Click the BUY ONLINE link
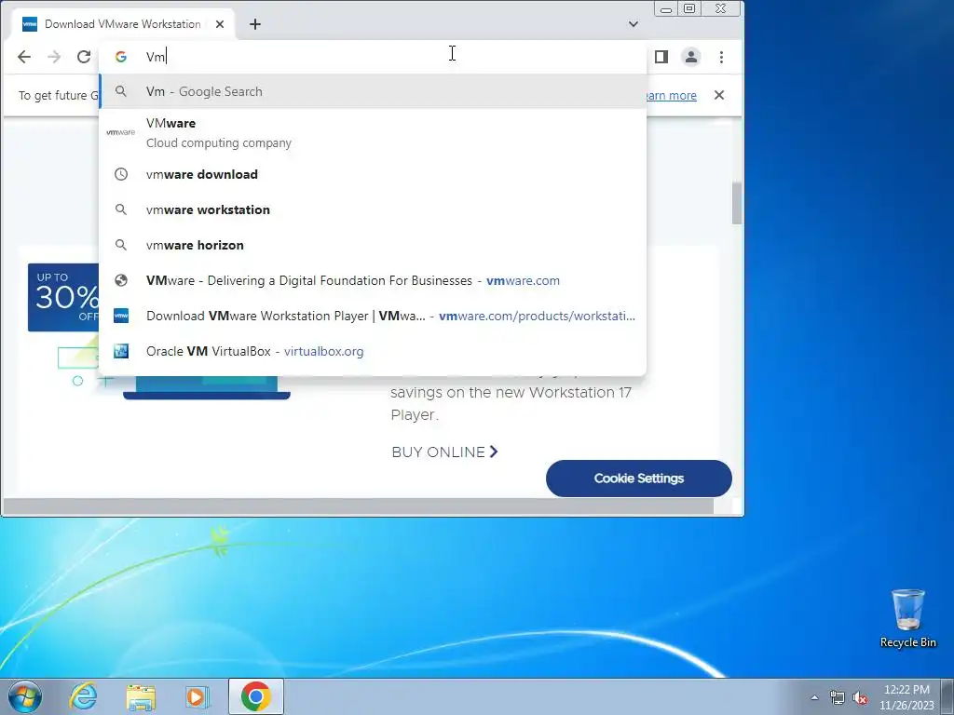This screenshot has width=954, height=715. click(x=444, y=452)
